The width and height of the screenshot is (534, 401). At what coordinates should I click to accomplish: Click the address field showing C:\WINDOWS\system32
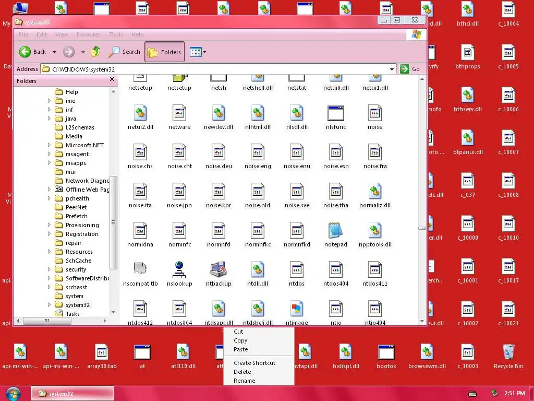point(219,69)
